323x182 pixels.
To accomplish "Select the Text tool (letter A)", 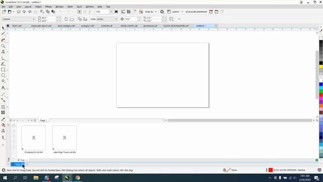I will [x=3, y=88].
